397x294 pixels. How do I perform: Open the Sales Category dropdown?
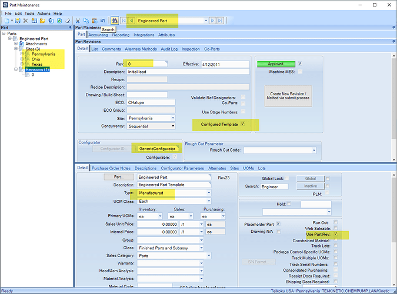[209, 256]
